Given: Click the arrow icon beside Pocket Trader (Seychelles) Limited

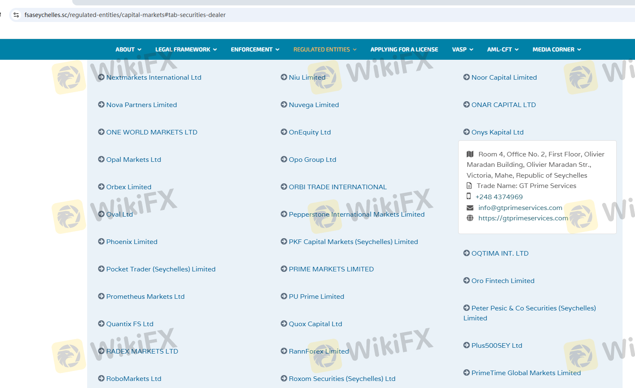Looking at the screenshot, I should coord(101,268).
